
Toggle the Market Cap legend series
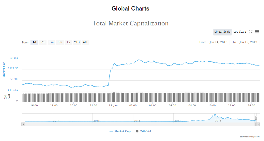point(120,131)
